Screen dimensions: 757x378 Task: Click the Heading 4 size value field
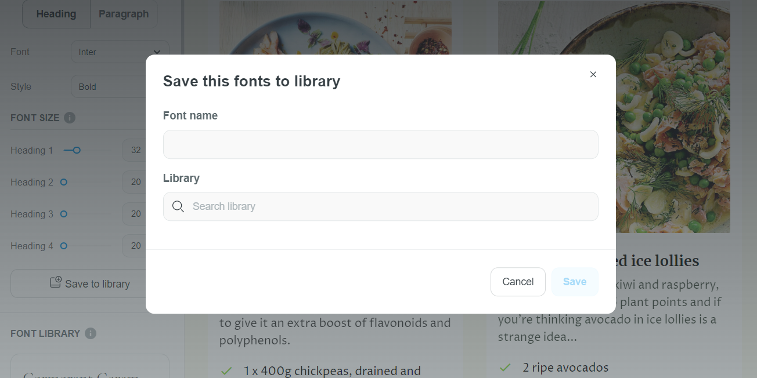pos(134,246)
